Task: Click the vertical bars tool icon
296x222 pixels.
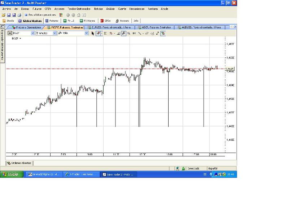Action: coord(105,33)
